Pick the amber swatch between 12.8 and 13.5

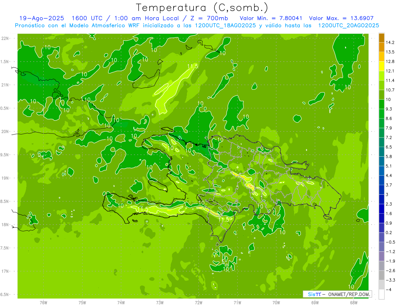pos(381,57)
